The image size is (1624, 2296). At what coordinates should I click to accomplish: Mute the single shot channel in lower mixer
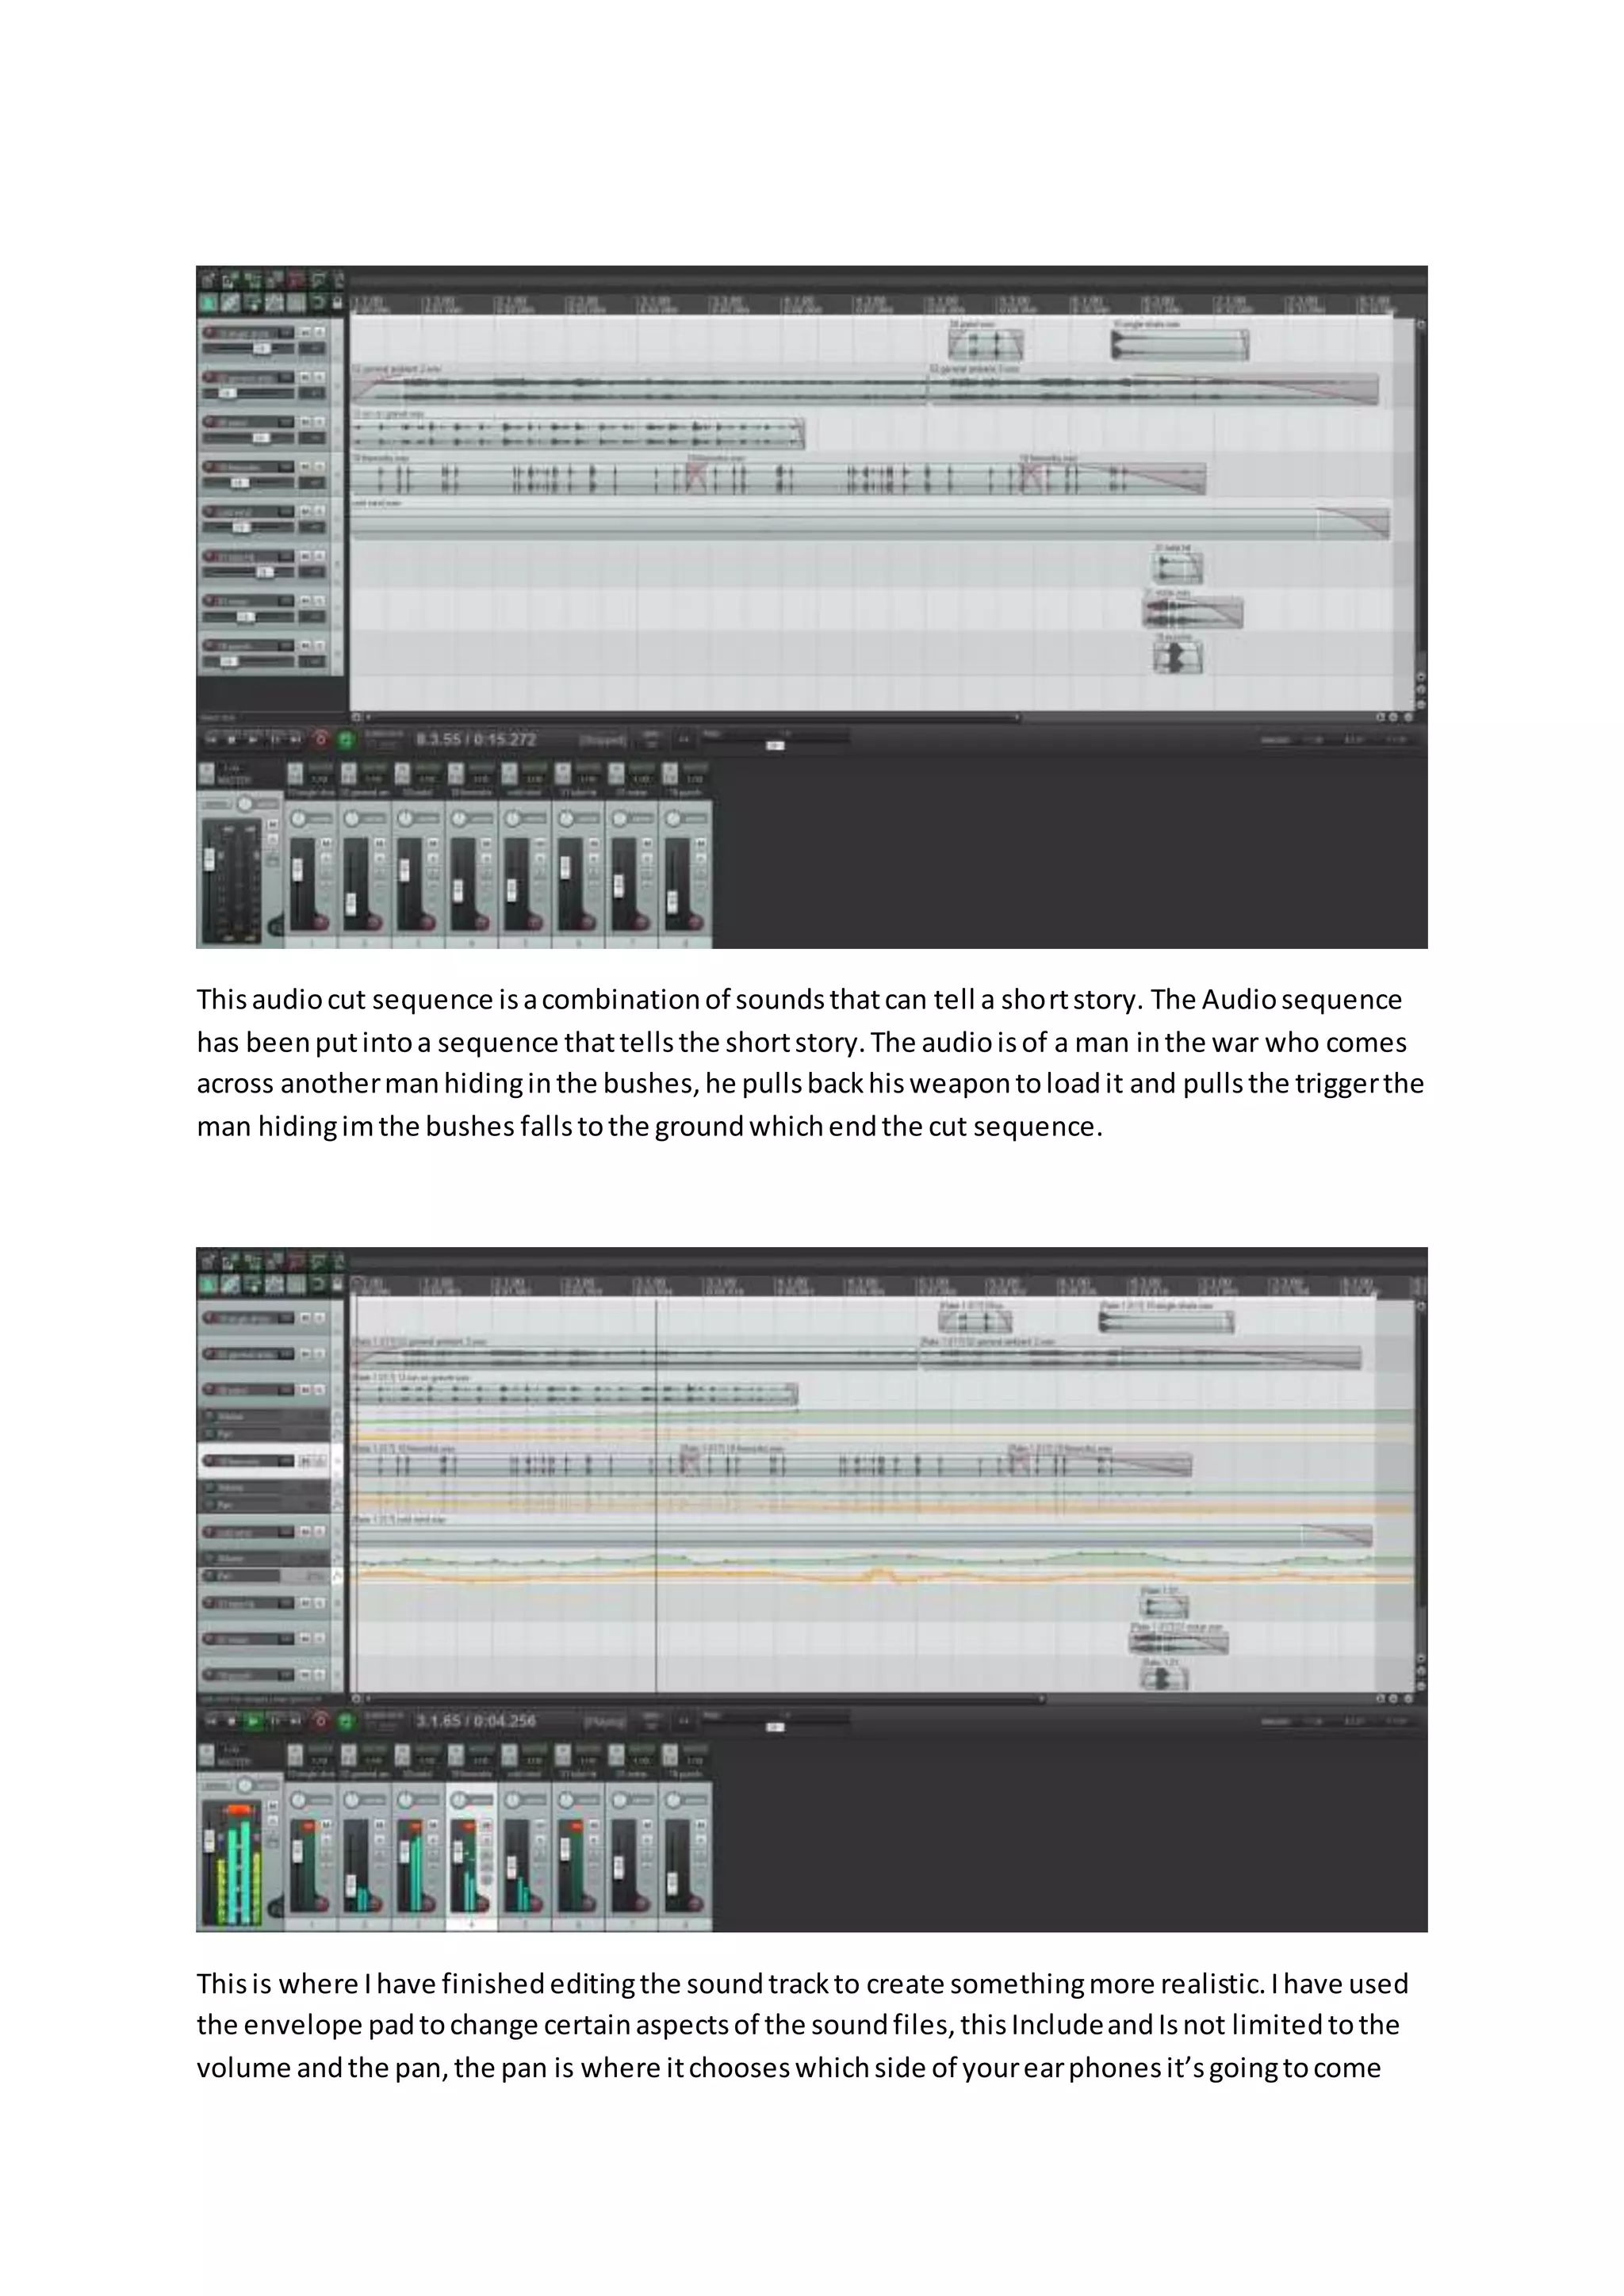(x=325, y=1826)
